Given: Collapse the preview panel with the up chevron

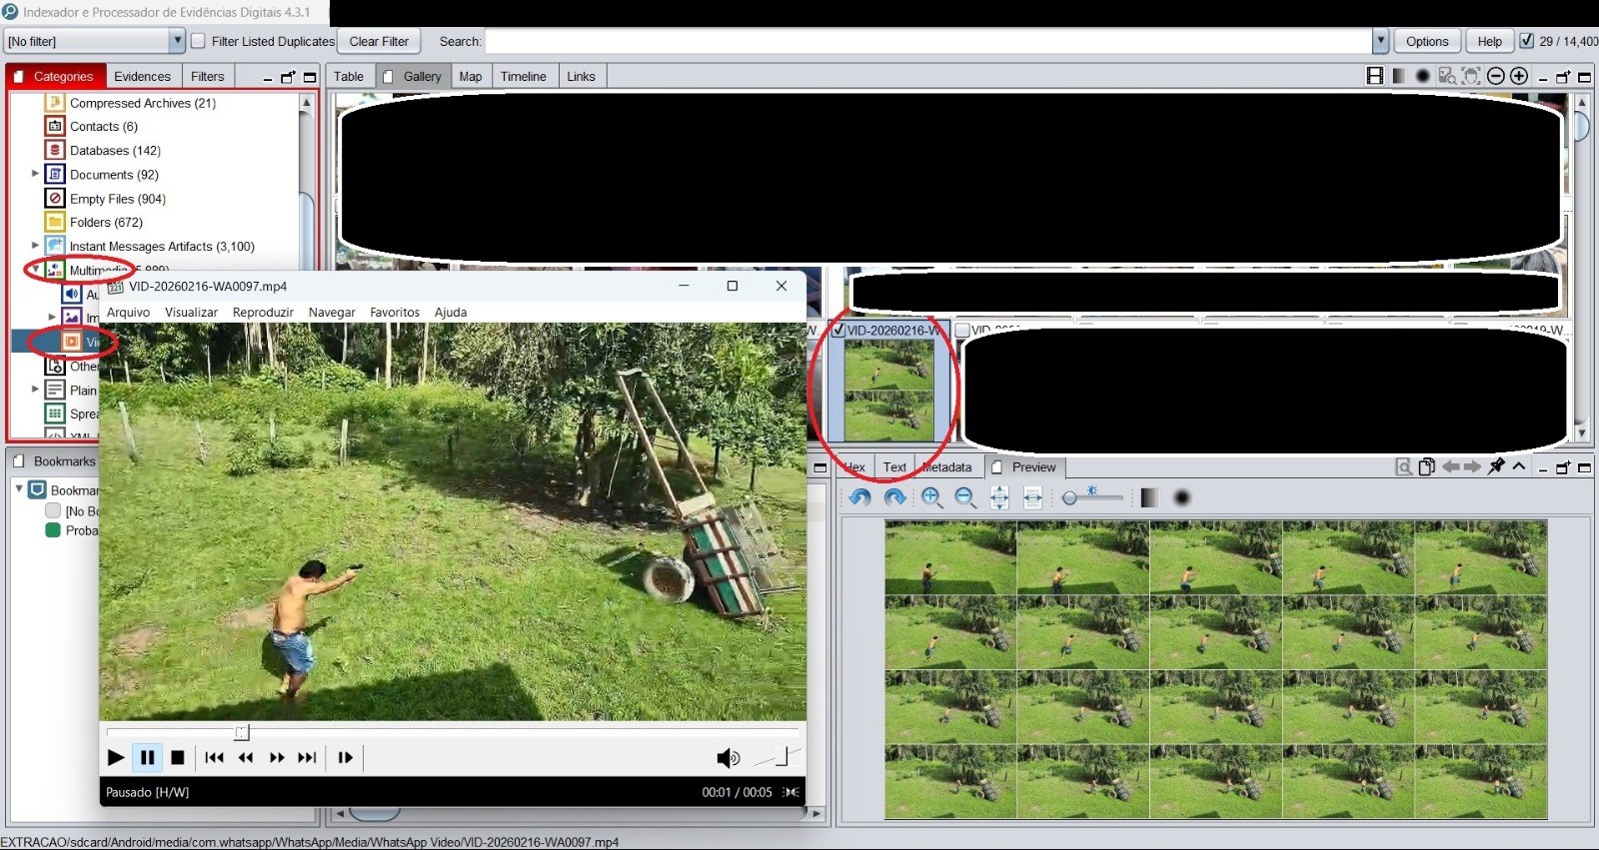Looking at the screenshot, I should point(1519,466).
